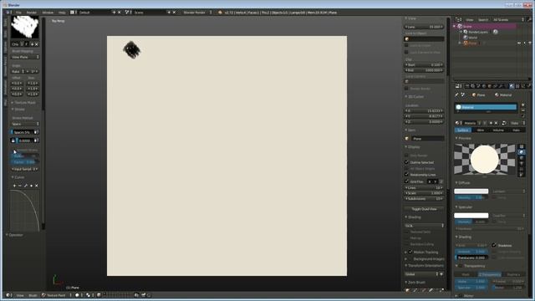
Task: Collapse the Diffuse panel
Action: 463,183
